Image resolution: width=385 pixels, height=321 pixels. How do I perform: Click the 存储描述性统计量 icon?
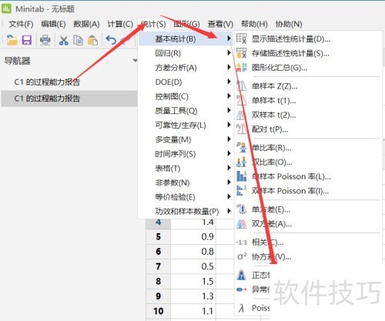(x=241, y=53)
